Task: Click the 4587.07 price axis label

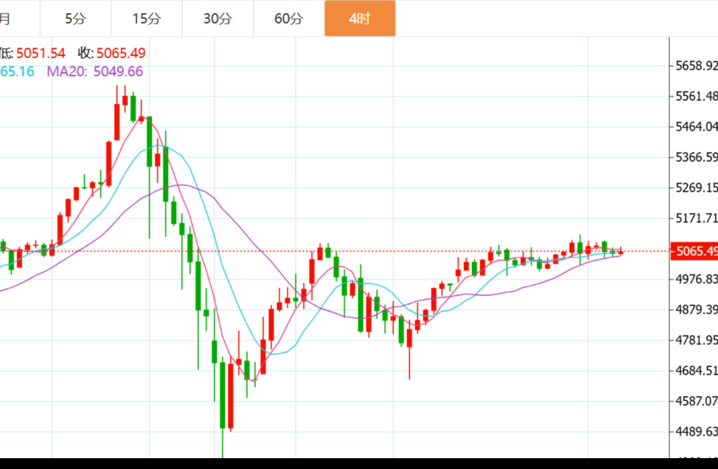Action: pyautogui.click(x=696, y=401)
